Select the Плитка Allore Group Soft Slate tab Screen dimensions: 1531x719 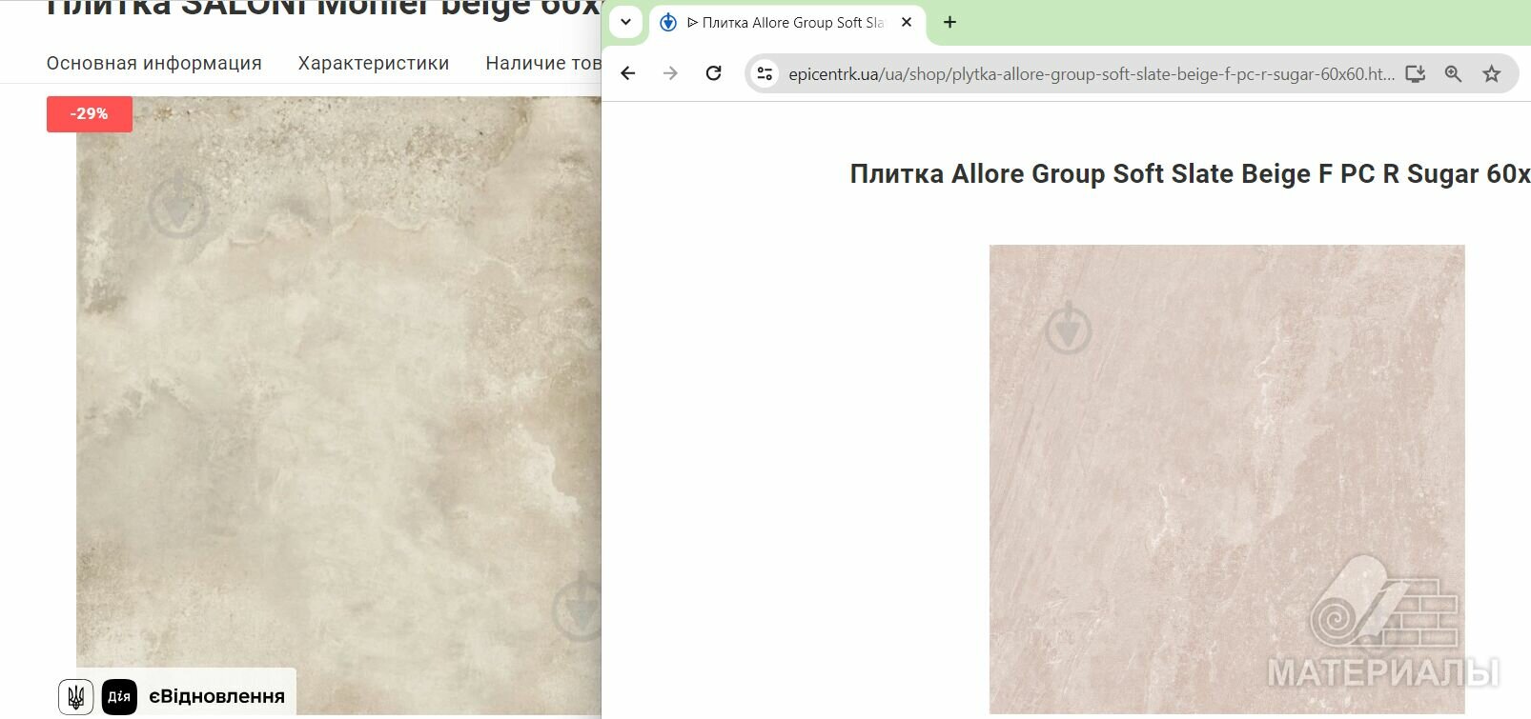point(787,23)
